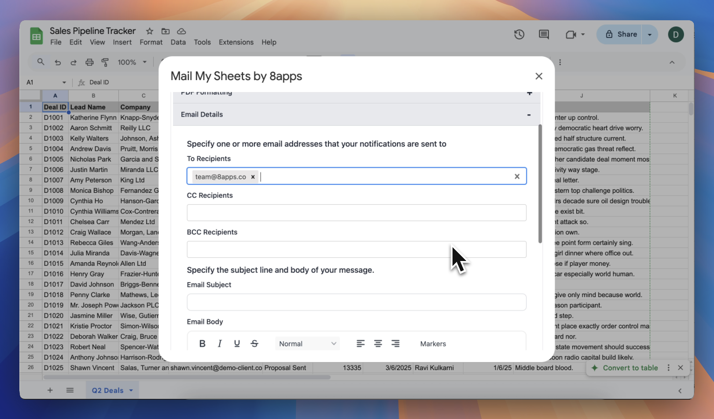Screen dimensions: 714x419
Task: Open the Help menu
Action: (x=269, y=42)
